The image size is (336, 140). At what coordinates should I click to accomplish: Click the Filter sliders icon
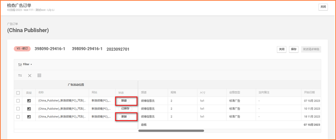click(x=20, y=64)
